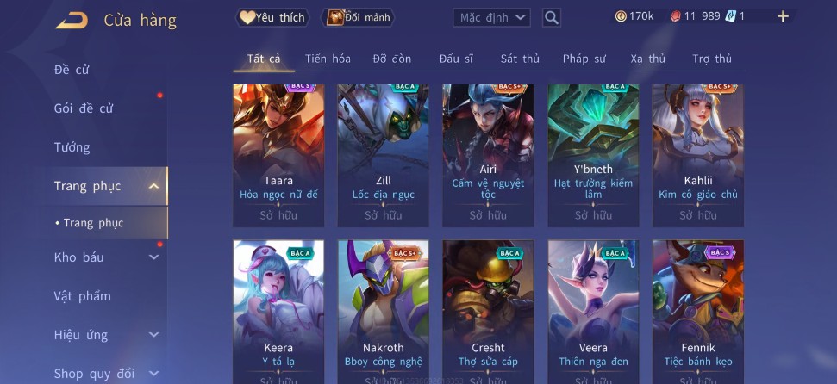Expand the Kho báu sidebar section
The image size is (837, 384).
153,257
